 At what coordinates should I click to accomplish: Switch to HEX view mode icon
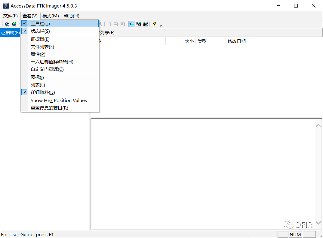pos(146,24)
